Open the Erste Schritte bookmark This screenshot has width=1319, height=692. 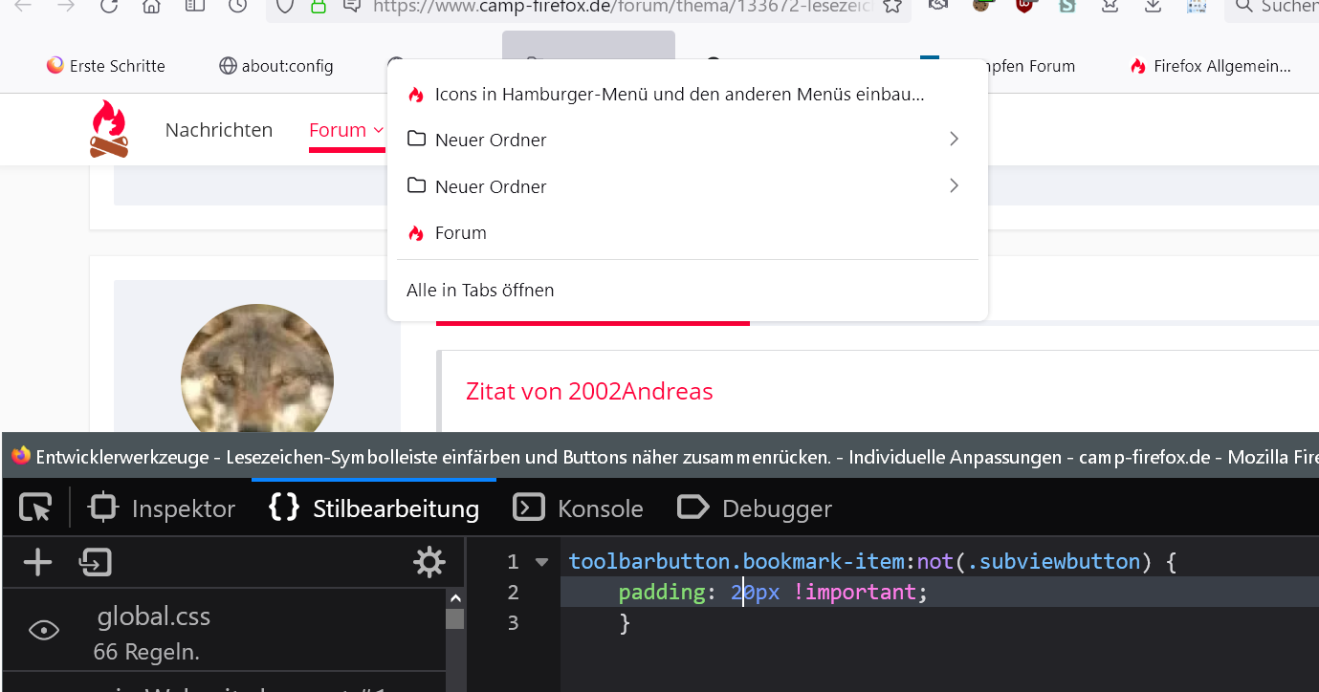[106, 66]
